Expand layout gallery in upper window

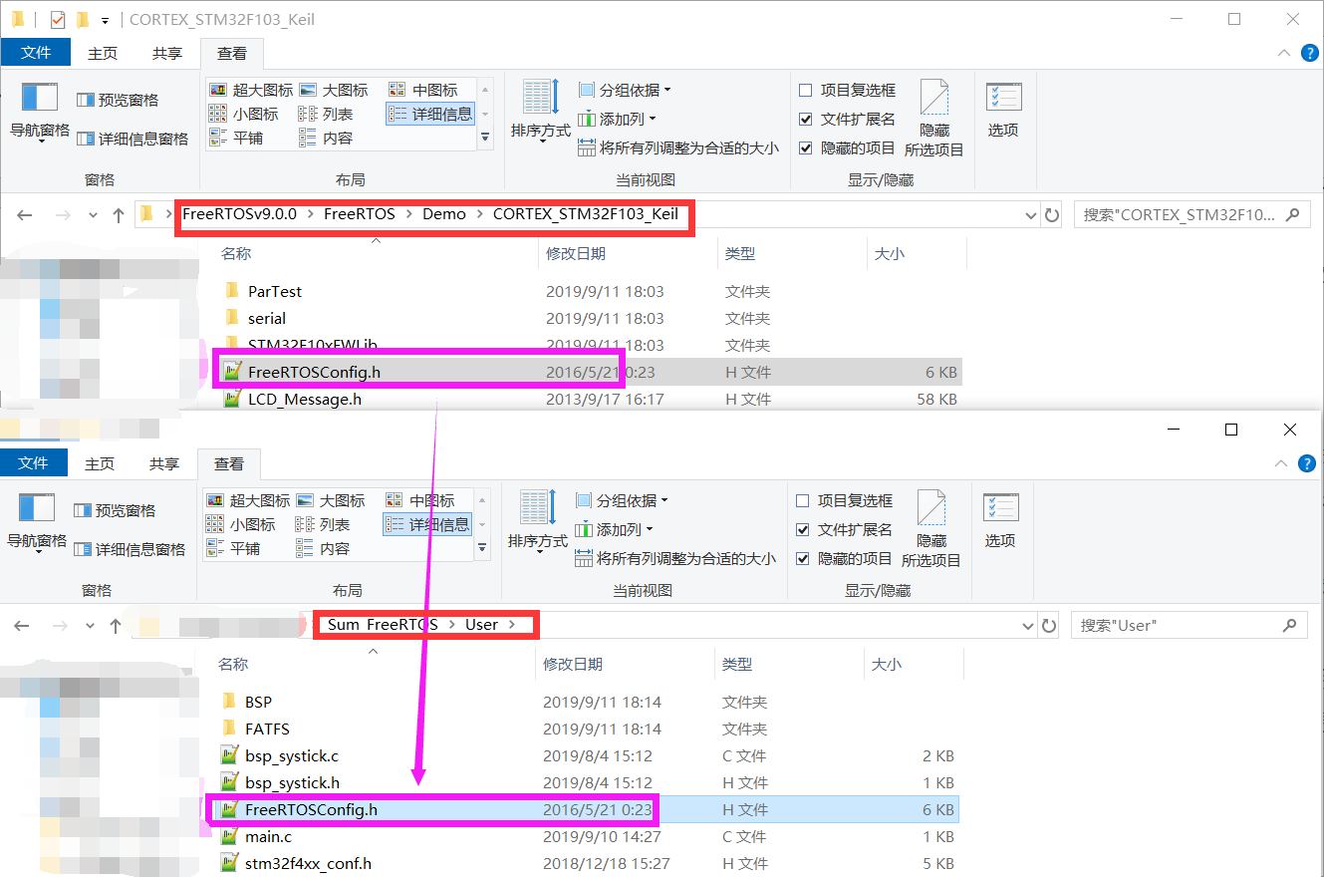tap(485, 138)
